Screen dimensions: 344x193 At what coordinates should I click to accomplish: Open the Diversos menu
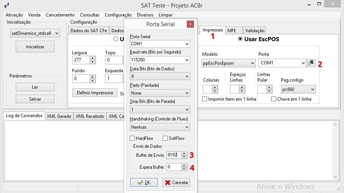tap(145, 15)
